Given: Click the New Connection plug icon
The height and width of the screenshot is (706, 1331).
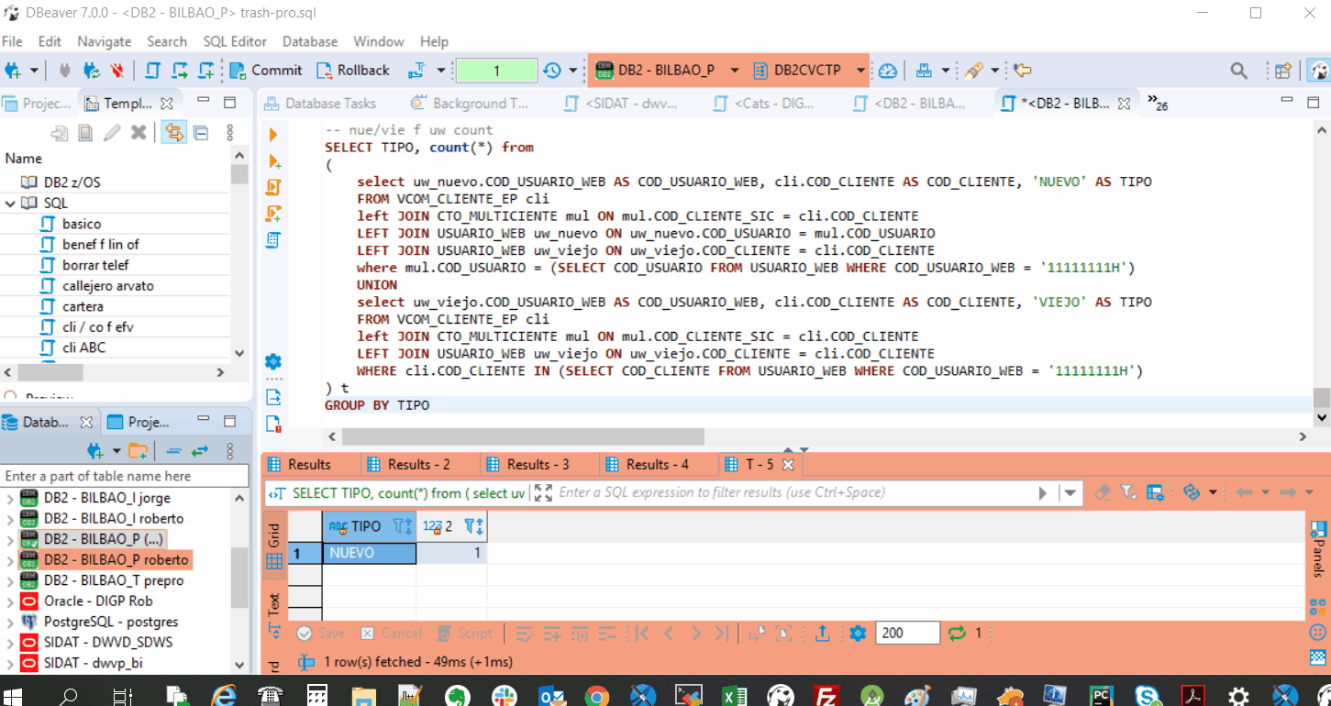Looking at the screenshot, I should 14,71.
